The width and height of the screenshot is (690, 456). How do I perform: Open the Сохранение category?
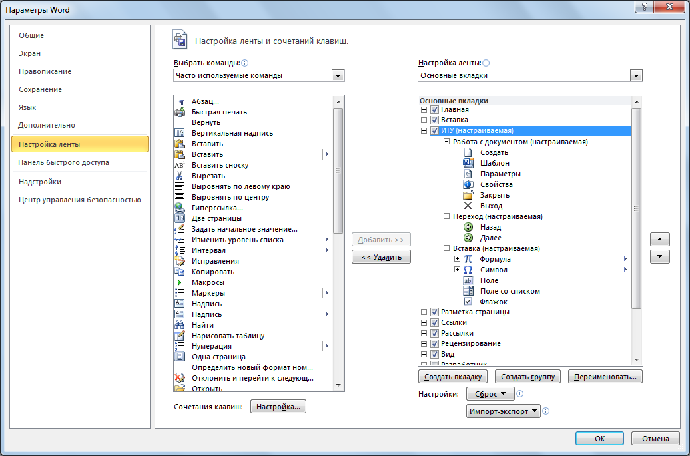pyautogui.click(x=40, y=89)
